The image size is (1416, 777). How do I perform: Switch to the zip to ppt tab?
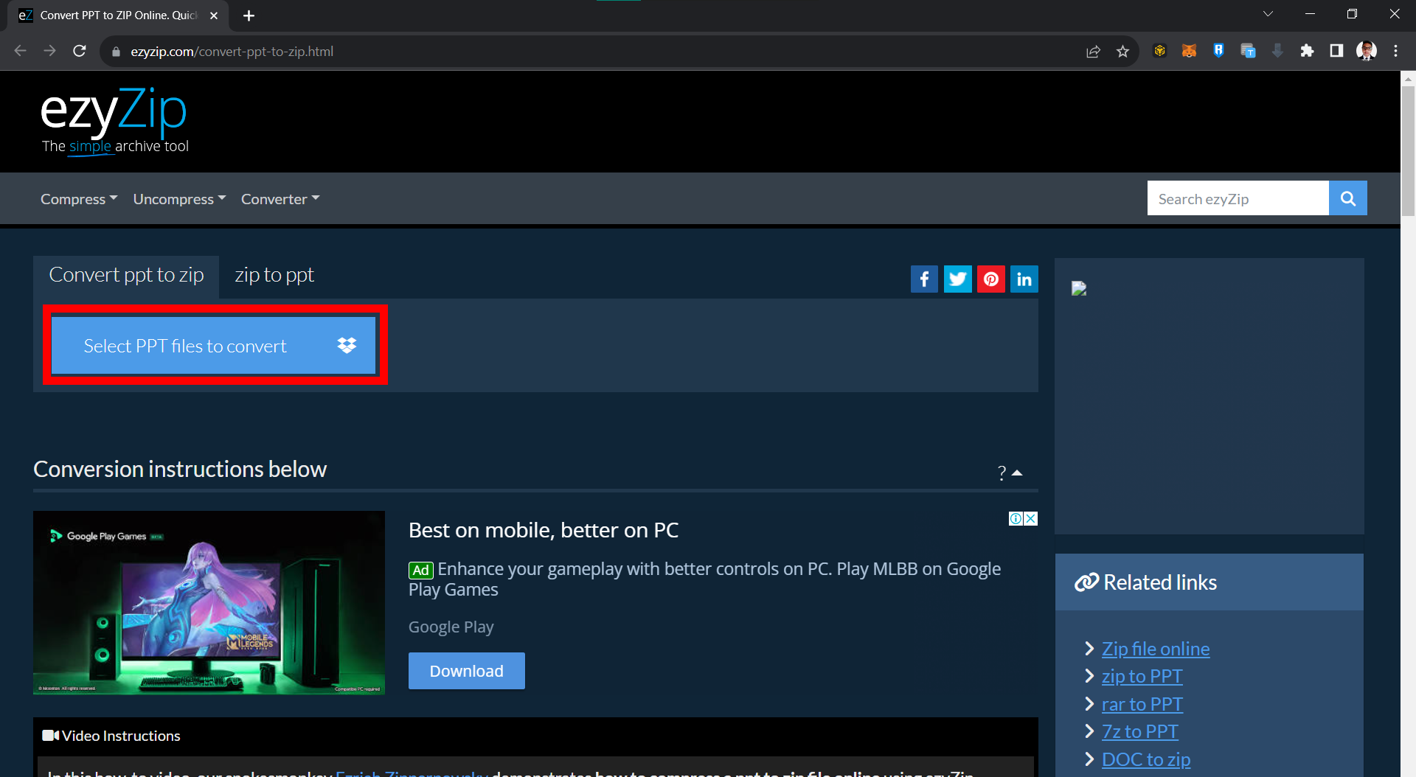coord(274,275)
